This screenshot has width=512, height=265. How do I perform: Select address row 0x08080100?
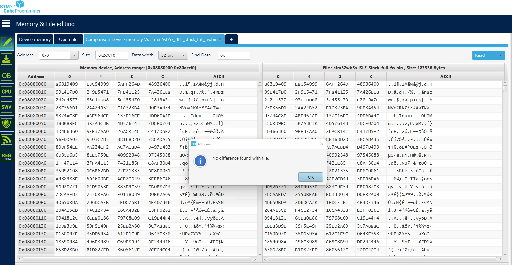click(36, 210)
